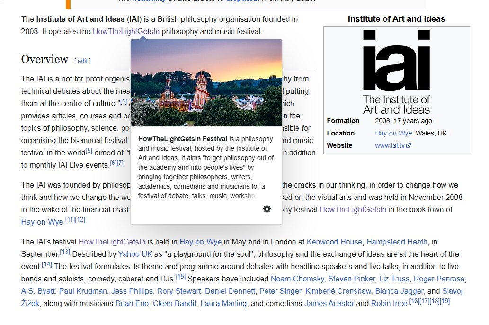Open HowTheLightGetsIn link before 'in the book town'
This screenshot has width=489, height=325.
point(353,209)
